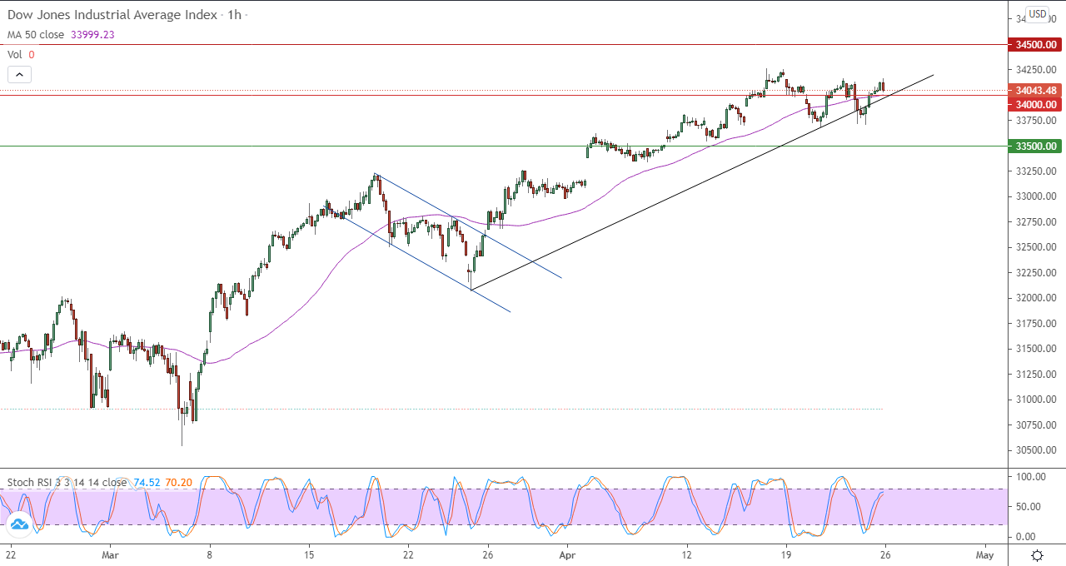Click the 100.00 Stoch RSI axis value
This screenshot has width=1066, height=566.
[1029, 477]
